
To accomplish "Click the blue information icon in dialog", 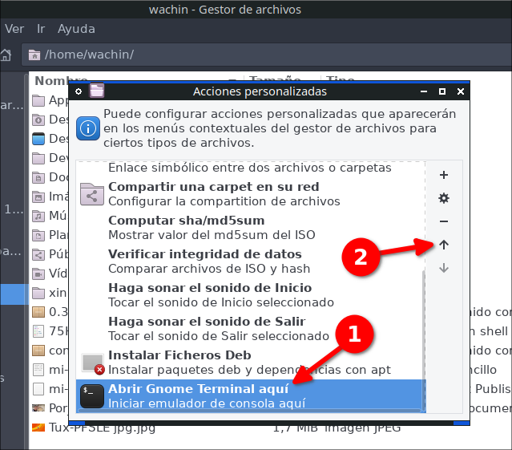I will pos(88,128).
